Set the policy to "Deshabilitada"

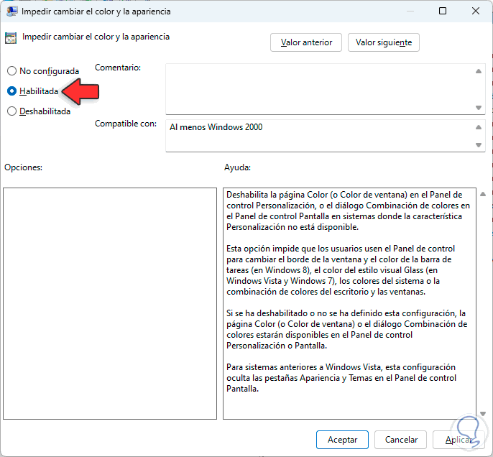coord(11,111)
